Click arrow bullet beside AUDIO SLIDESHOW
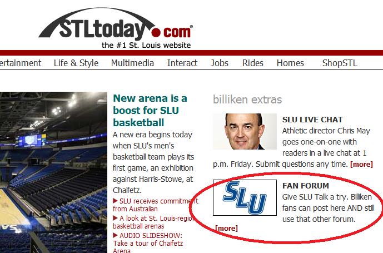This screenshot has height=253, width=383. click(x=115, y=235)
